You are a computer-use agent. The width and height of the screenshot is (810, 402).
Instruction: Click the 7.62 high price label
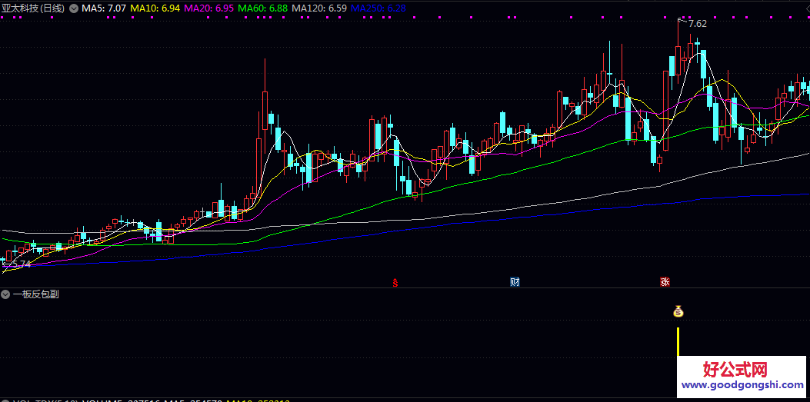click(697, 24)
